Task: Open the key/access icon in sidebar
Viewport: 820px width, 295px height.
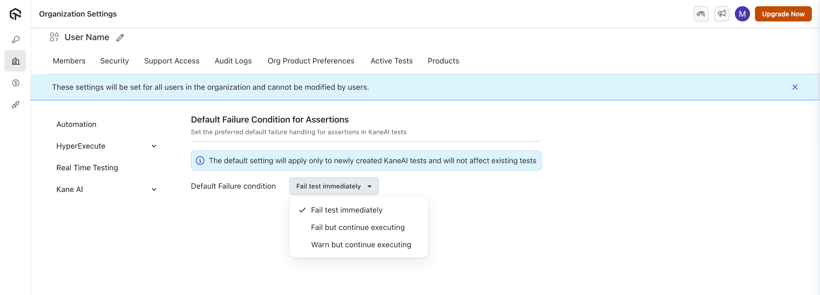Action: coord(16,40)
